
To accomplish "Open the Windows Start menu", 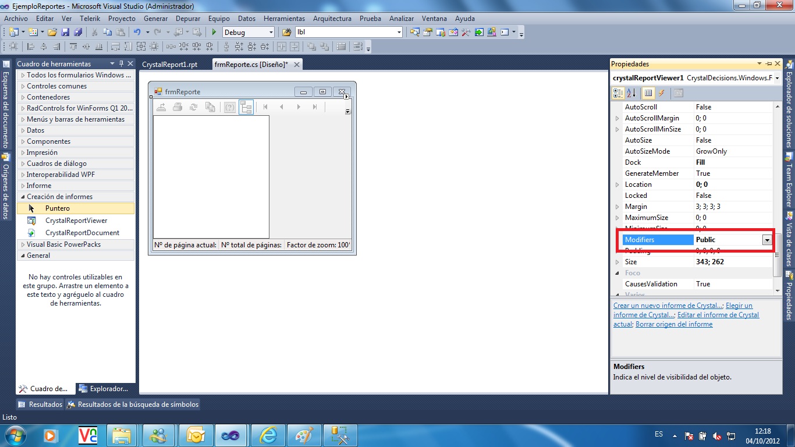I will (15, 435).
